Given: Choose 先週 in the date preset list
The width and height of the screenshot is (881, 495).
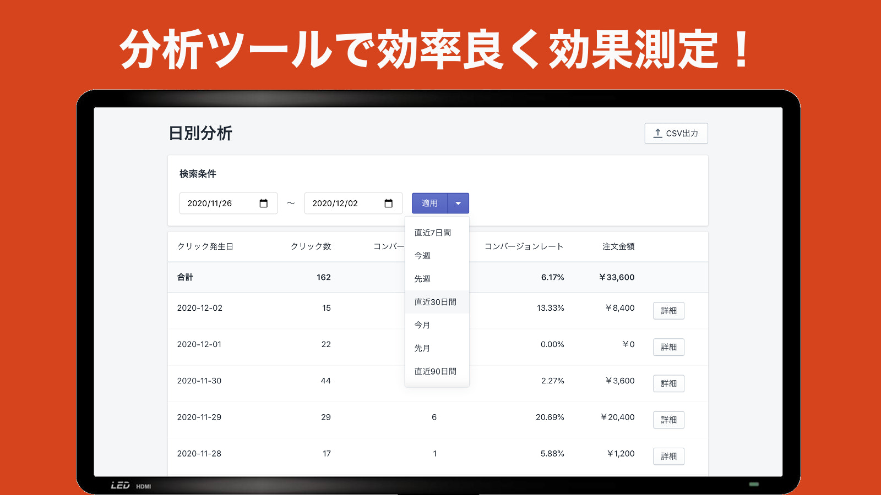Looking at the screenshot, I should click(x=423, y=279).
